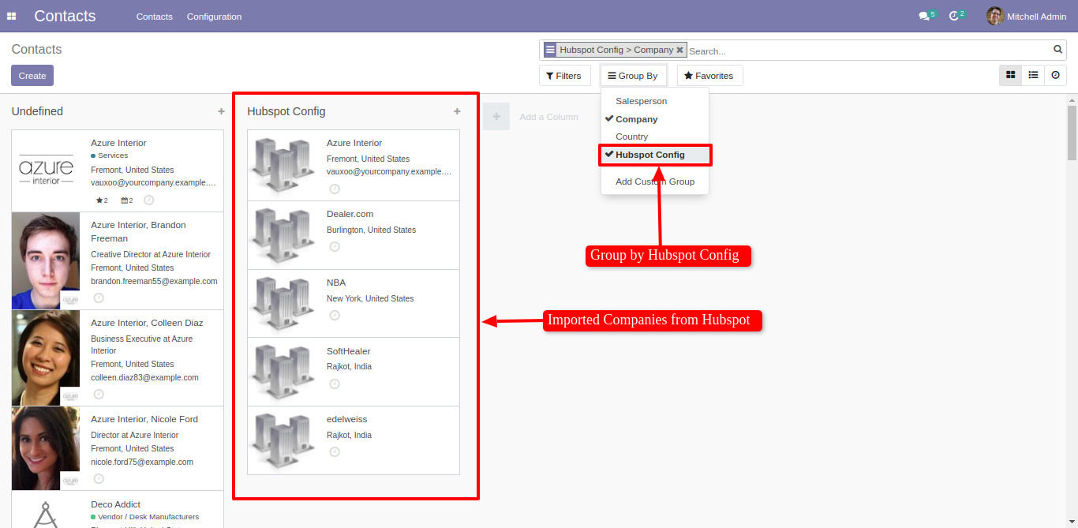This screenshot has width=1078, height=528.
Task: Open the Configuration top menu
Action: pos(214,17)
